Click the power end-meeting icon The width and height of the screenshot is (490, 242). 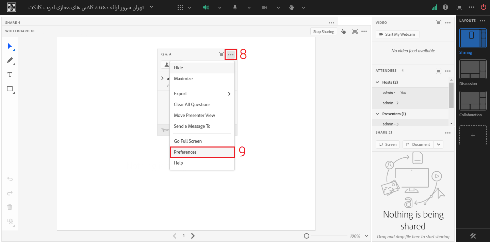tap(483, 7)
